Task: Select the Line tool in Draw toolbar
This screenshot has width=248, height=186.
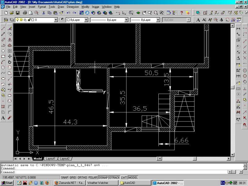Action: coord(3,29)
